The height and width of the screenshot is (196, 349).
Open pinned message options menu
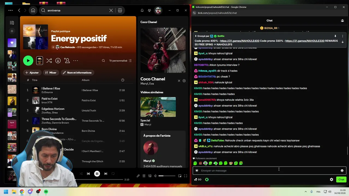[342, 36]
